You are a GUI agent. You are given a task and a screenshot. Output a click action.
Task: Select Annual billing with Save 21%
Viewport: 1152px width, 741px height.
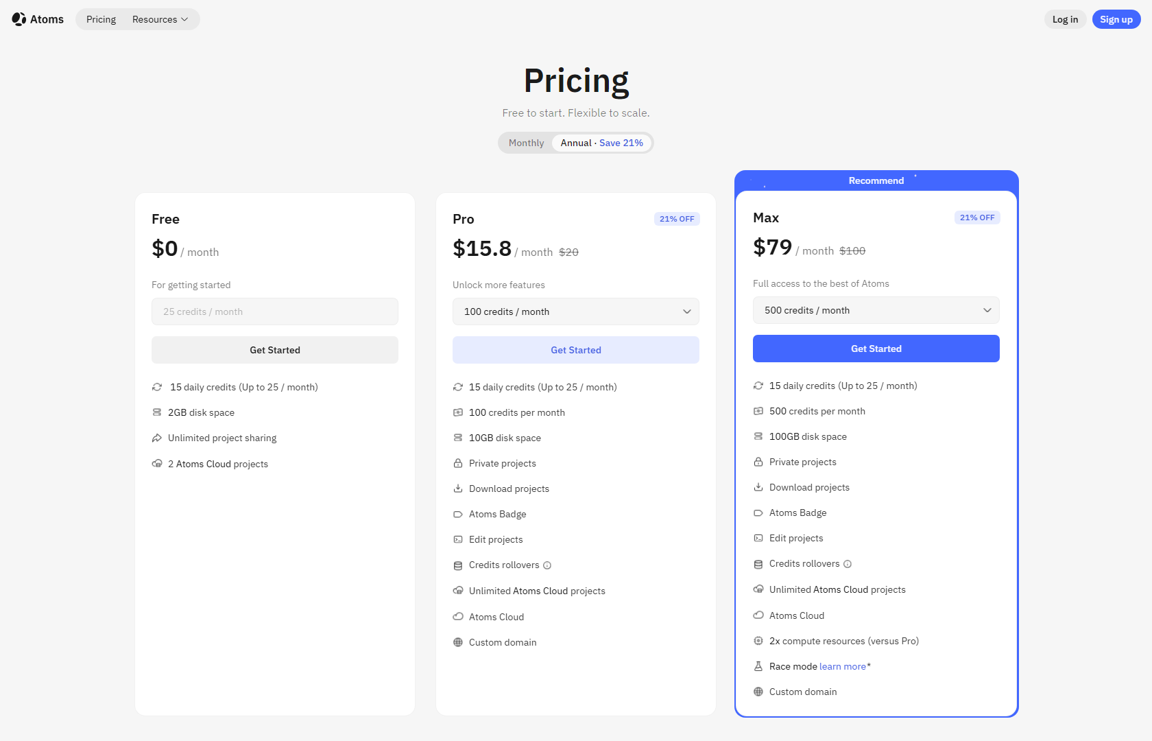tap(601, 143)
